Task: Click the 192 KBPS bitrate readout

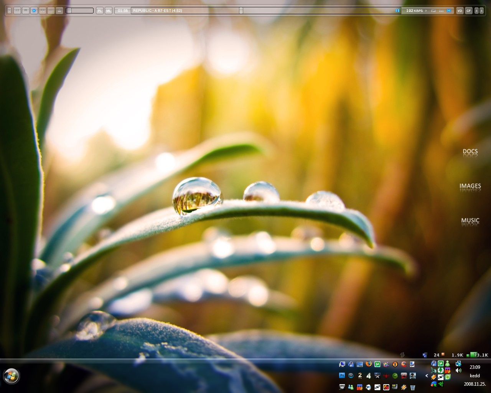Action: 415,10
